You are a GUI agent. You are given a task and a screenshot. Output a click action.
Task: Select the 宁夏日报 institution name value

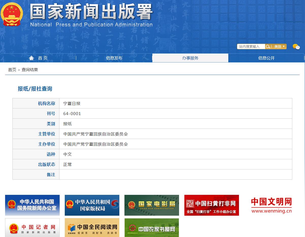(72, 103)
